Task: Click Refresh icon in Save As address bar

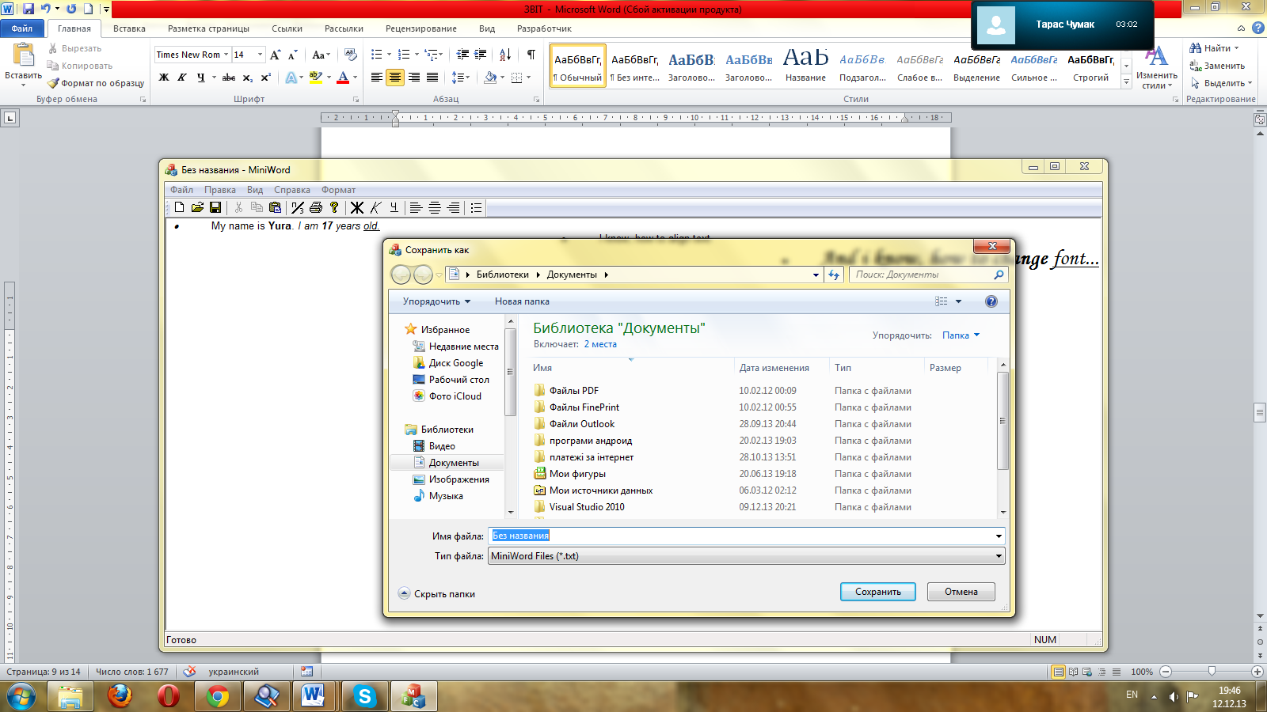Action: click(834, 275)
